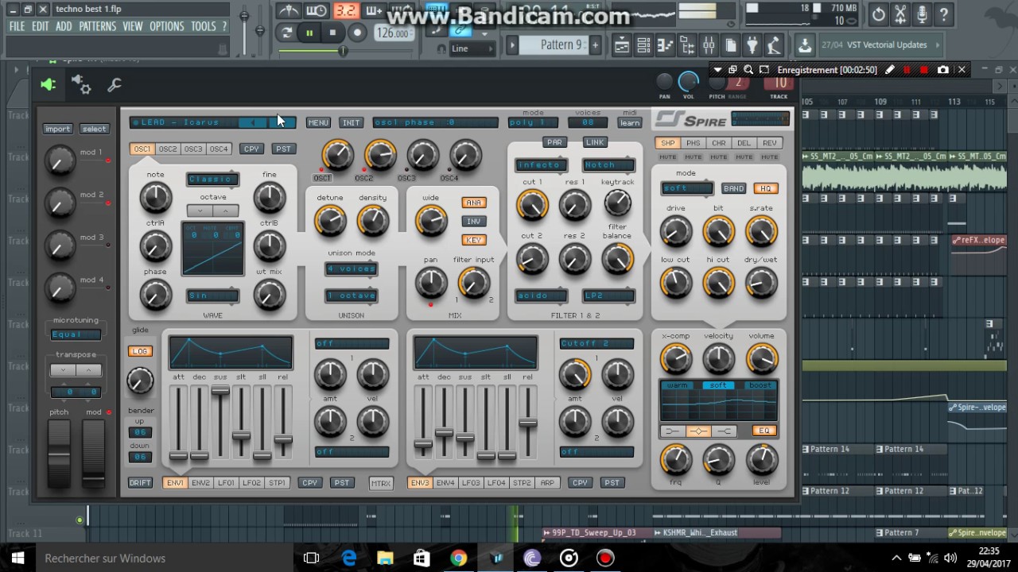1018x572 pixels.
Task: Open the MTRX modulation matrix button
Action: coord(381,482)
